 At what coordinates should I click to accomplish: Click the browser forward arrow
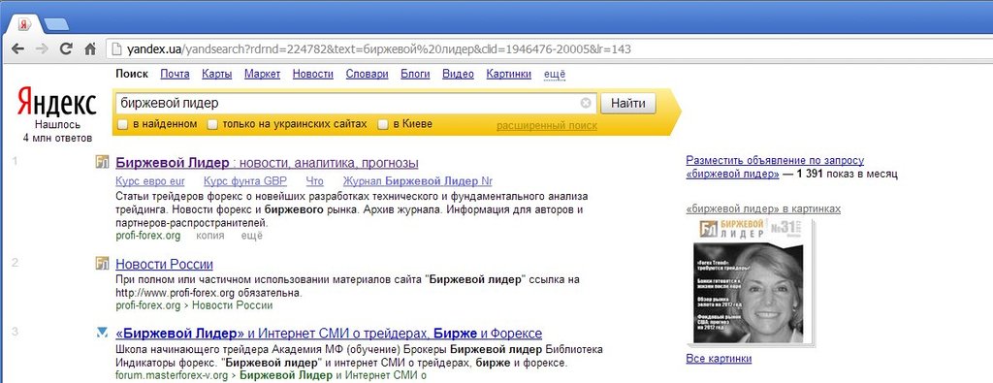pyautogui.click(x=42, y=48)
